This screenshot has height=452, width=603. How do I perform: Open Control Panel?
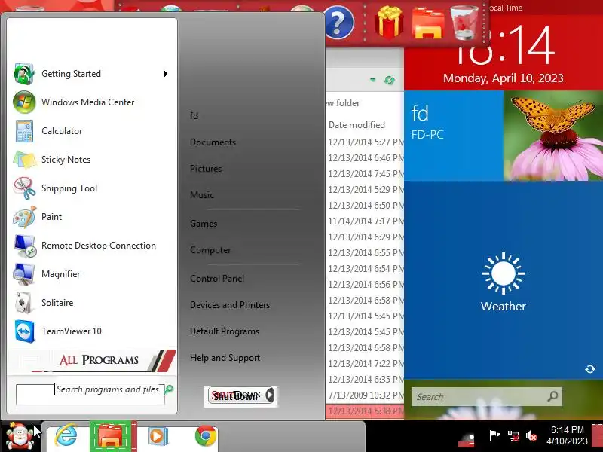pyautogui.click(x=217, y=279)
